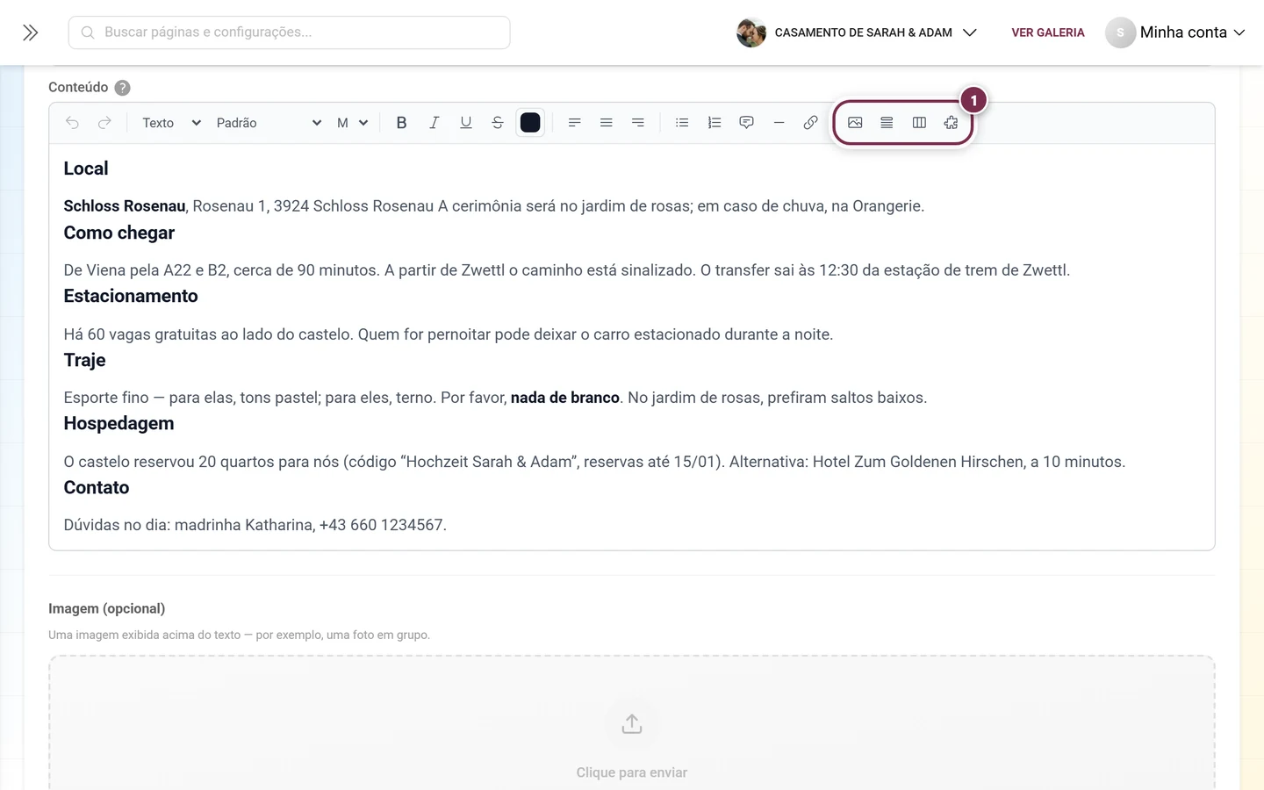Open the Minha conta menu
1264x790 pixels.
click(x=1175, y=32)
